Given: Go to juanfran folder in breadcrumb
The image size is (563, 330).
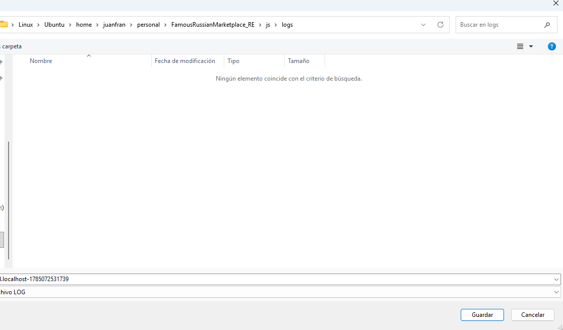Looking at the screenshot, I should [114, 25].
